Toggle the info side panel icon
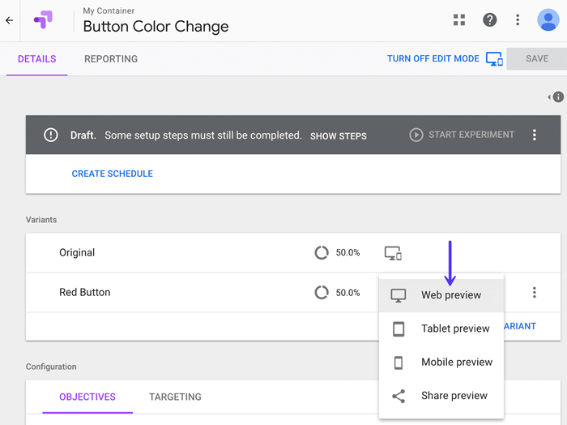This screenshot has width=567, height=425. [556, 97]
